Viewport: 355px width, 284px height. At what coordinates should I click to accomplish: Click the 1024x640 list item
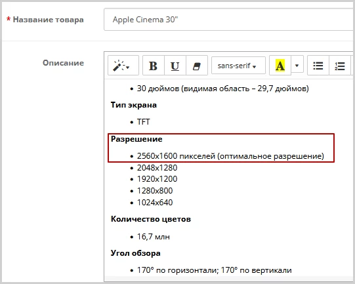[x=155, y=202]
